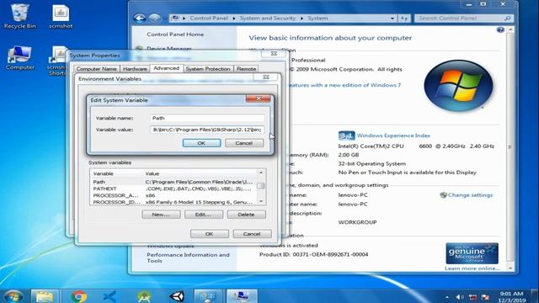
Task: Switch to the Computer Name tab
Action: click(x=96, y=69)
